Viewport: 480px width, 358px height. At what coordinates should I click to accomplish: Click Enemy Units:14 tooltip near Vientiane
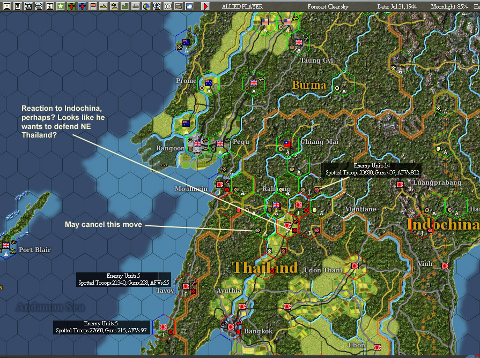click(372, 169)
